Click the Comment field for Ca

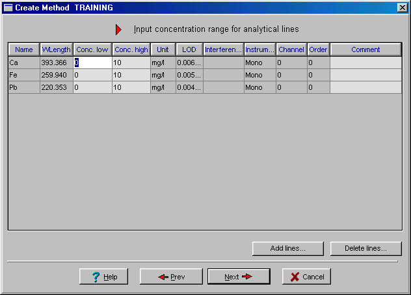(x=365, y=63)
